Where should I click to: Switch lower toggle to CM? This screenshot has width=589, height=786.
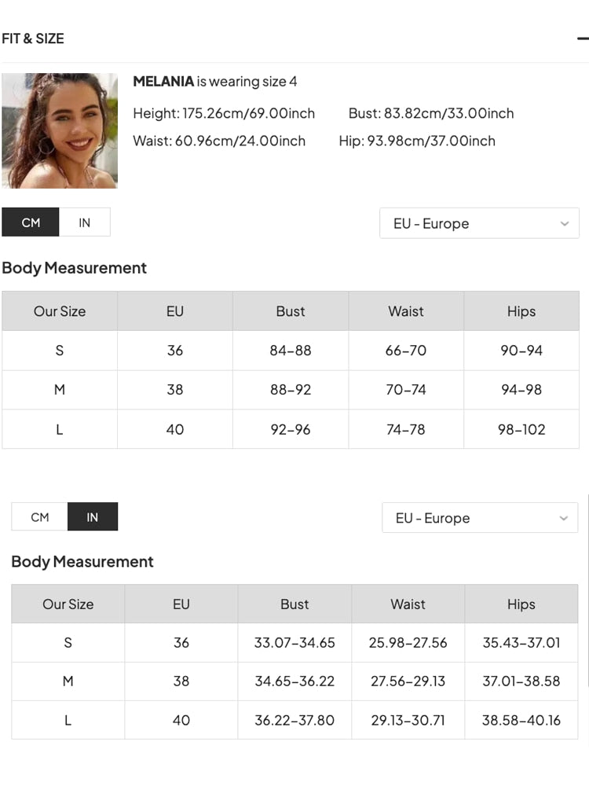pos(40,517)
